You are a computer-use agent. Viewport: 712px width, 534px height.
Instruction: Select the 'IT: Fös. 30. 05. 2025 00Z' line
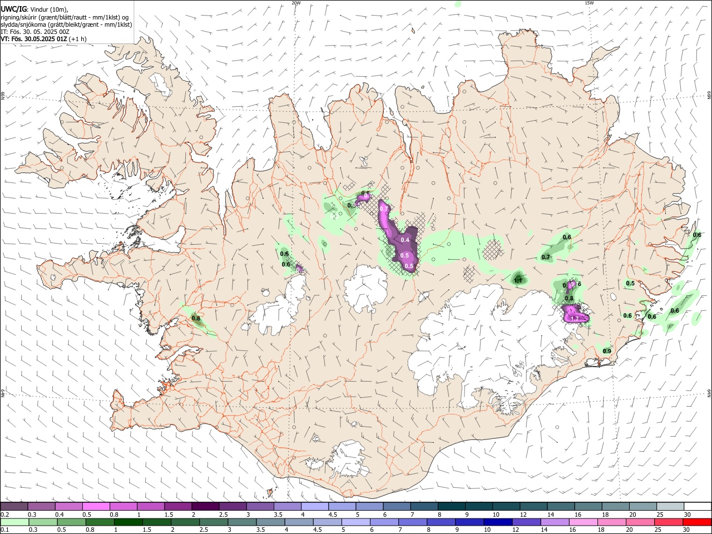coord(35,32)
